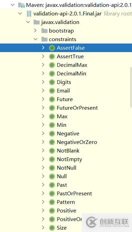Screen dimensions: 132x232
Task: Click the Pattern annotation icon
Action: (x=52, y=202)
